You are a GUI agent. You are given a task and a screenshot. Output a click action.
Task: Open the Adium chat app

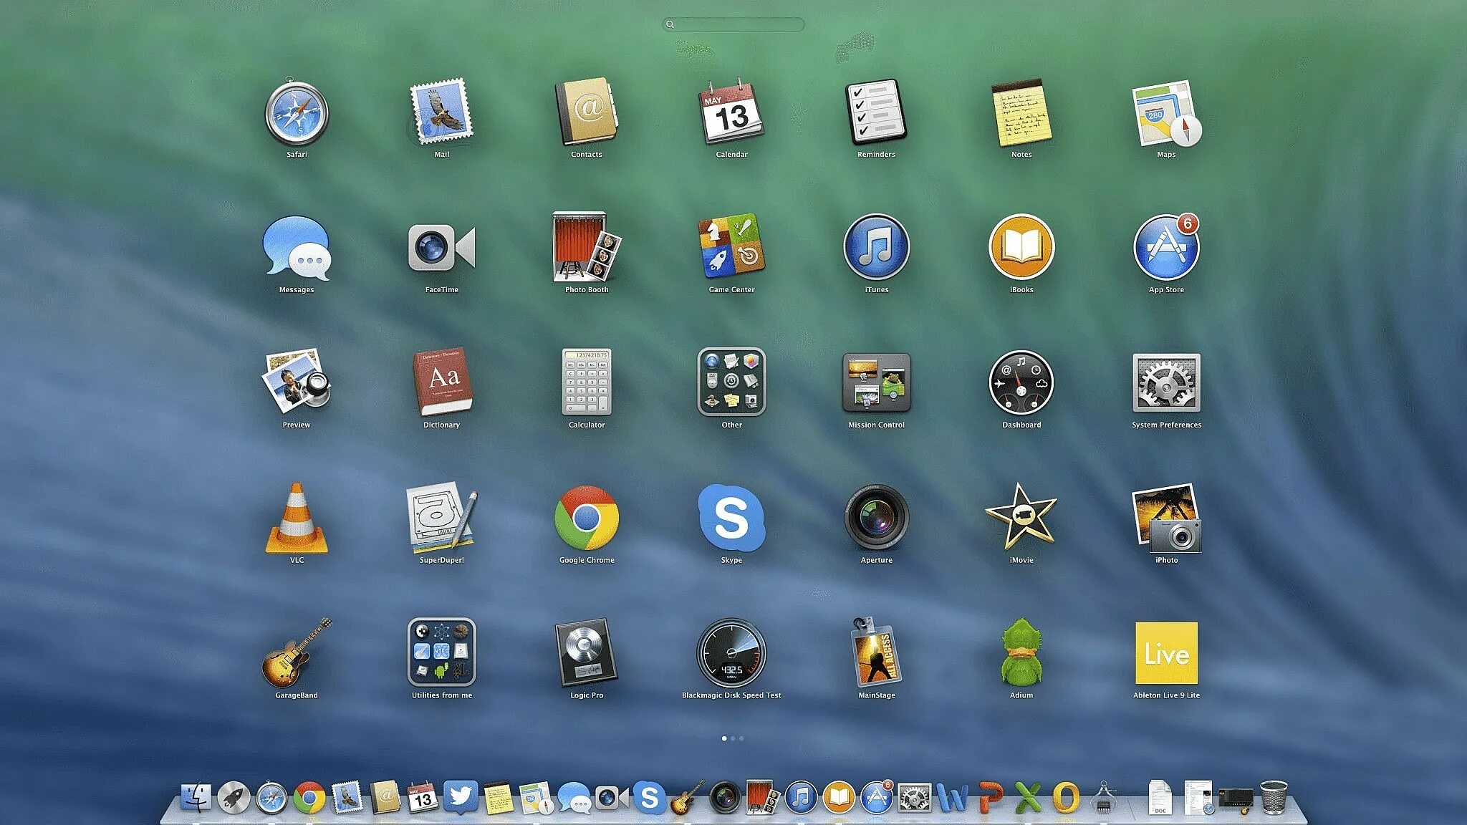point(1021,652)
